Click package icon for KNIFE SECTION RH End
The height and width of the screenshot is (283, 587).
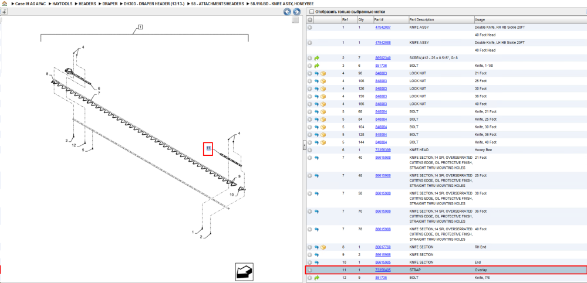(323, 247)
